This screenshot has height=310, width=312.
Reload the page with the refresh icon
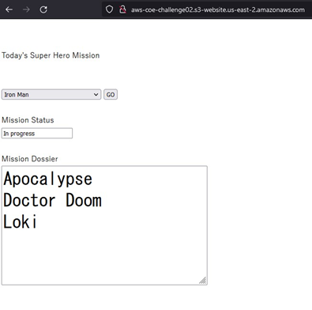click(x=43, y=9)
